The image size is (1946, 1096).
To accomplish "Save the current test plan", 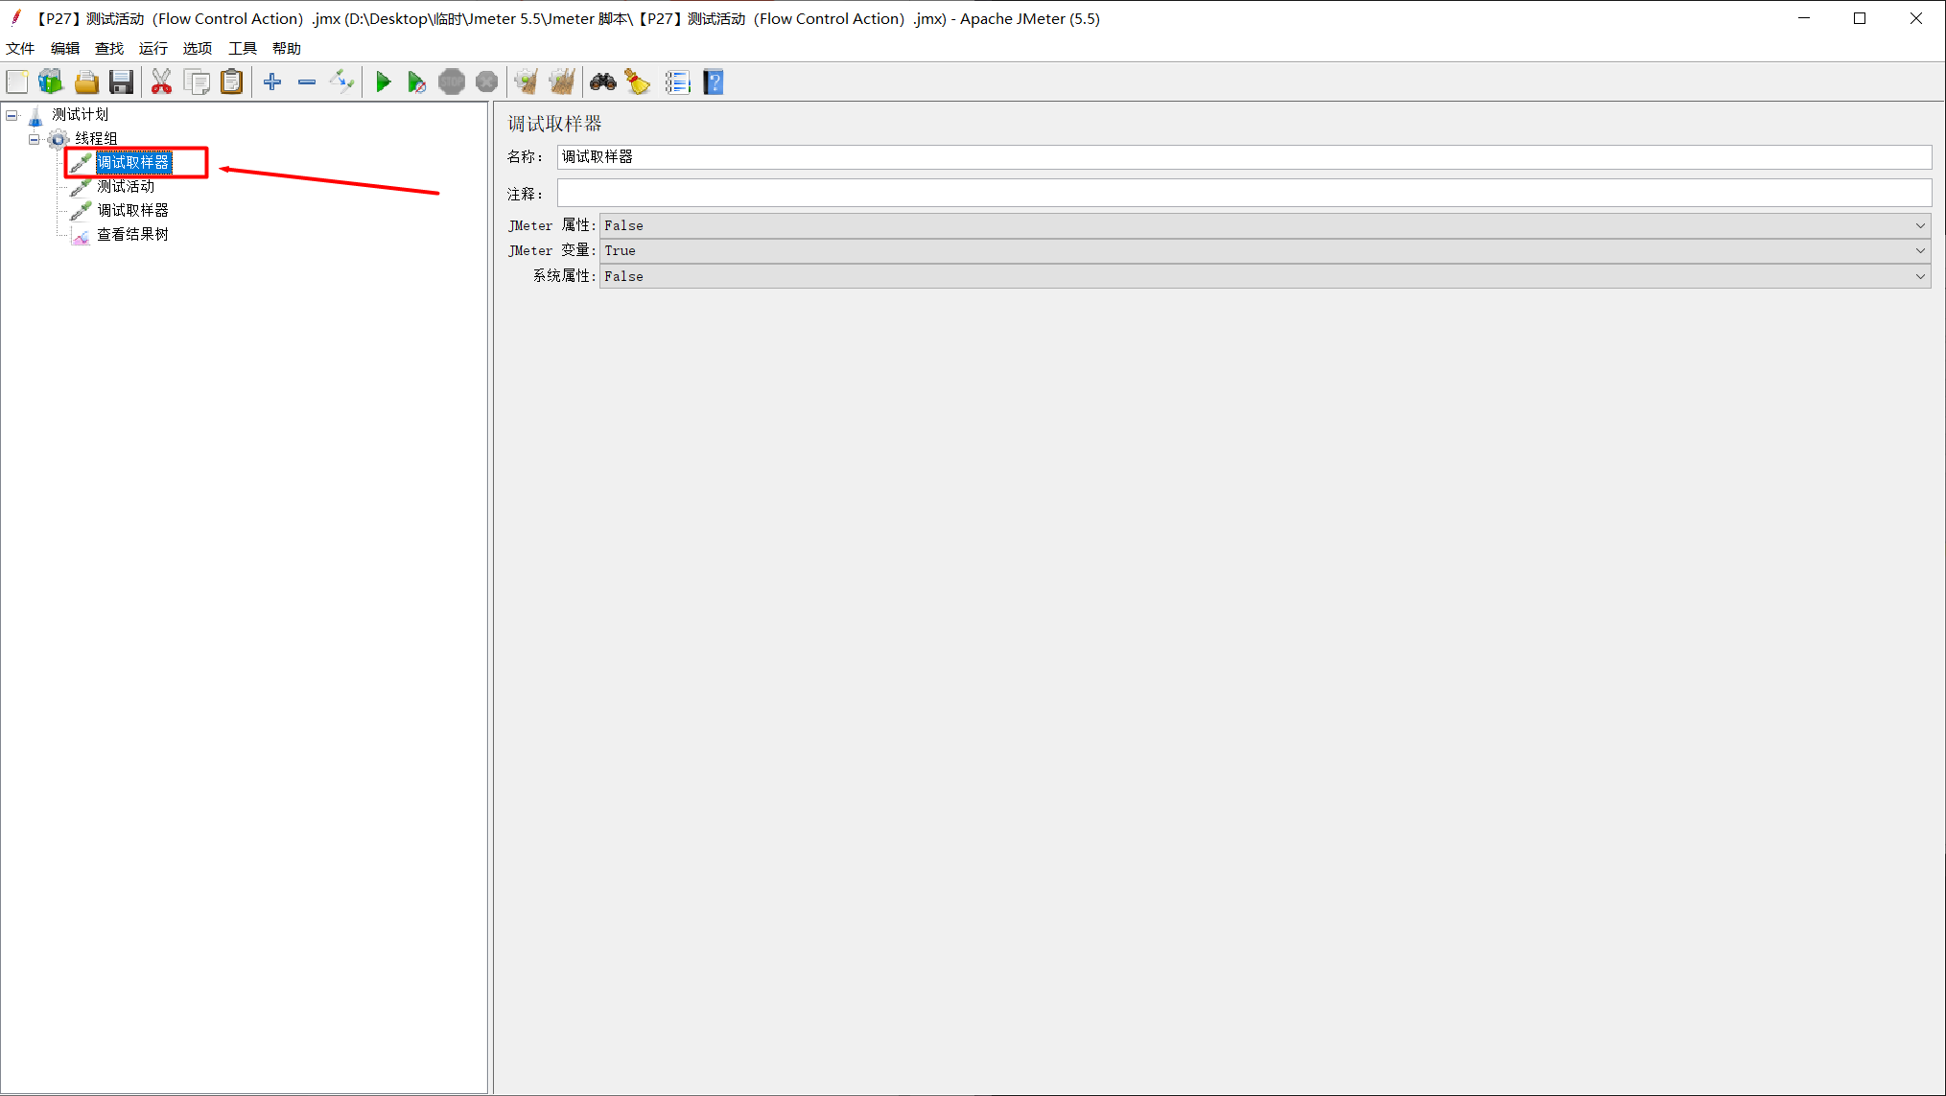I will (x=121, y=82).
